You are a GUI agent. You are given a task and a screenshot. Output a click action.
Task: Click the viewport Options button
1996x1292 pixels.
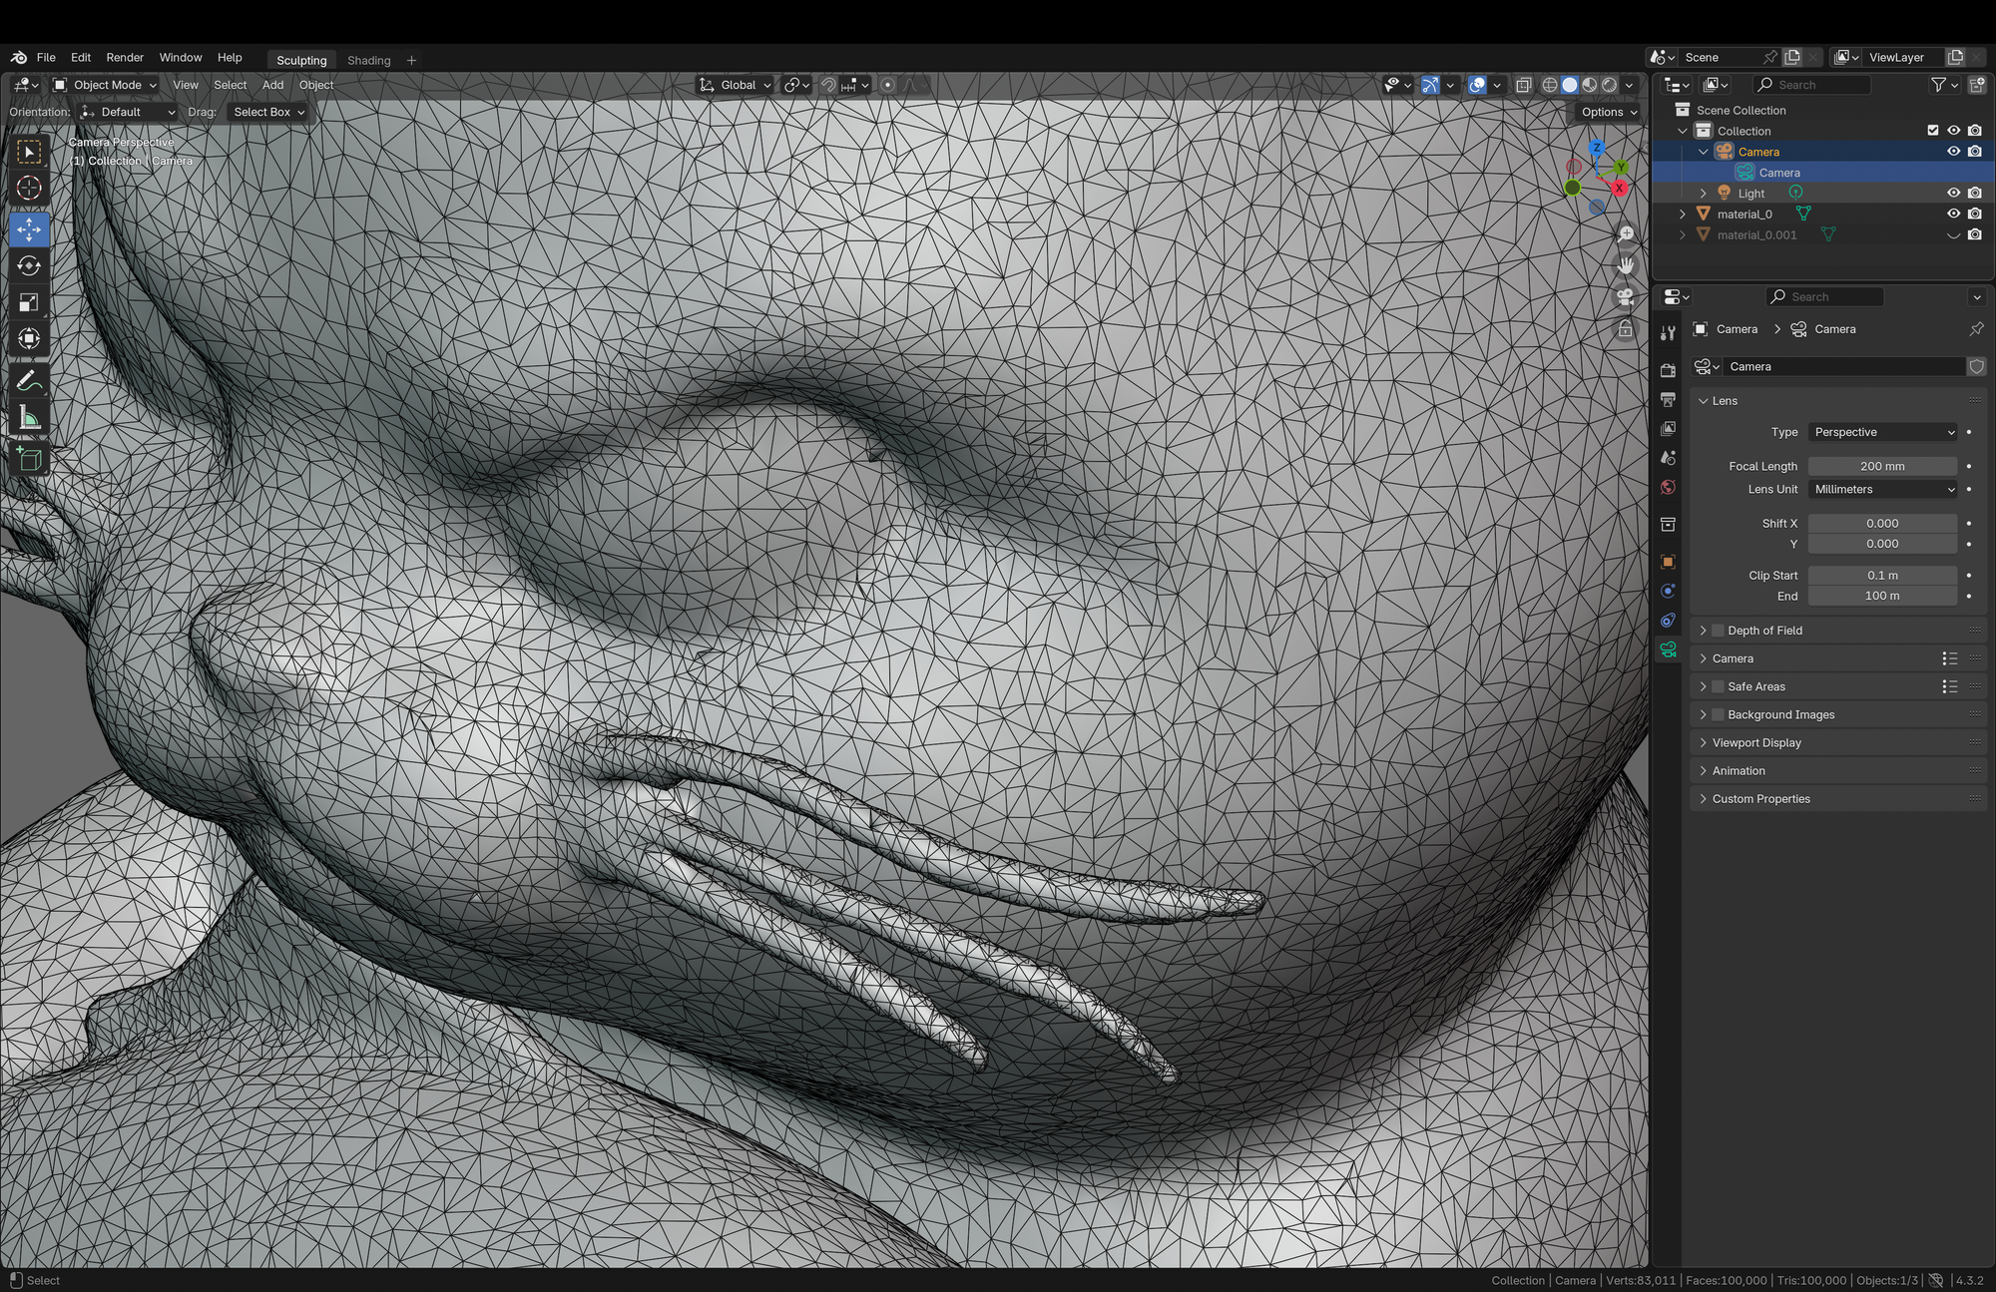click(1608, 112)
